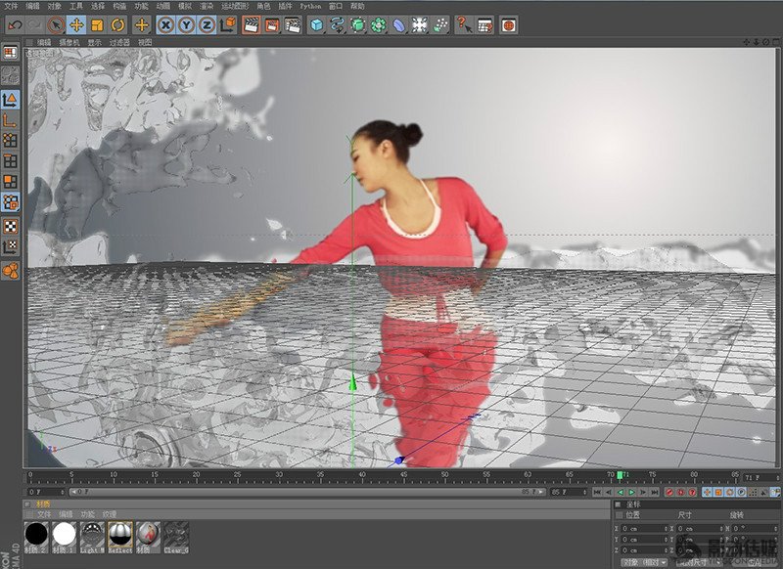Enable Model mode in left sidebar
The width and height of the screenshot is (783, 569).
pos(11,99)
